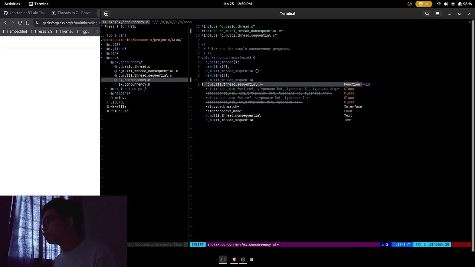
Task: Open a new terminal tab with plus icon
Action: (x=106, y=14)
